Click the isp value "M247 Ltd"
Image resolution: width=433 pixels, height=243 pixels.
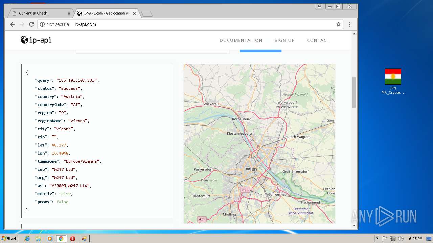[64, 169]
